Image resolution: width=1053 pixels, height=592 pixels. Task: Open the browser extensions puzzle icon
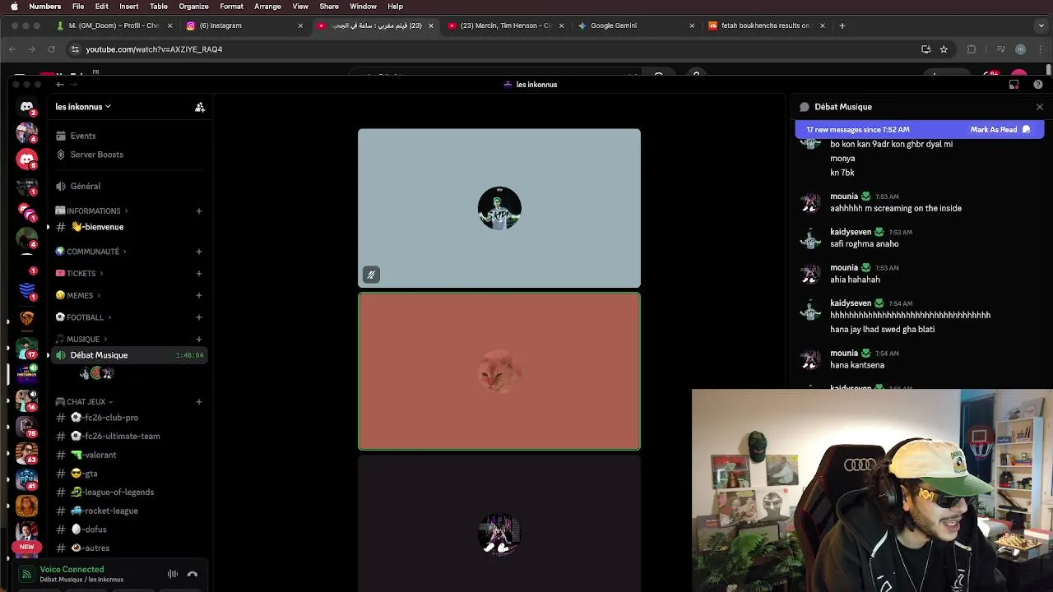[972, 49]
